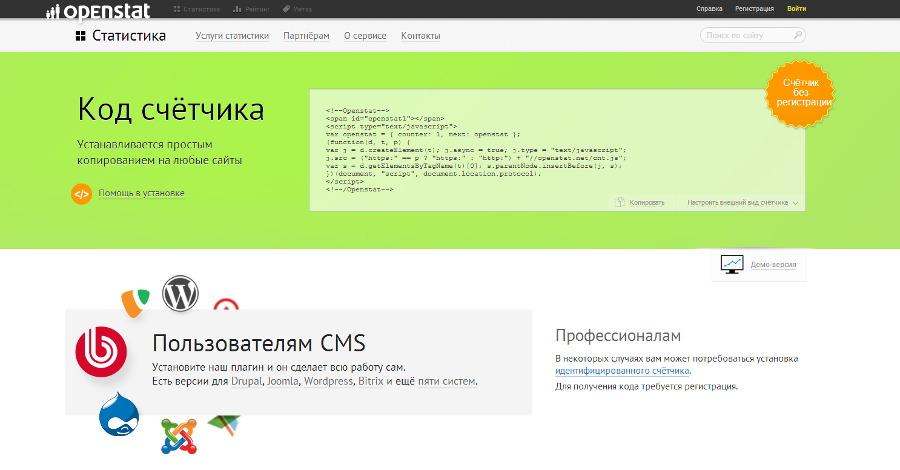Open the Демо-версия link
The width and height of the screenshot is (900, 470).
click(x=773, y=265)
